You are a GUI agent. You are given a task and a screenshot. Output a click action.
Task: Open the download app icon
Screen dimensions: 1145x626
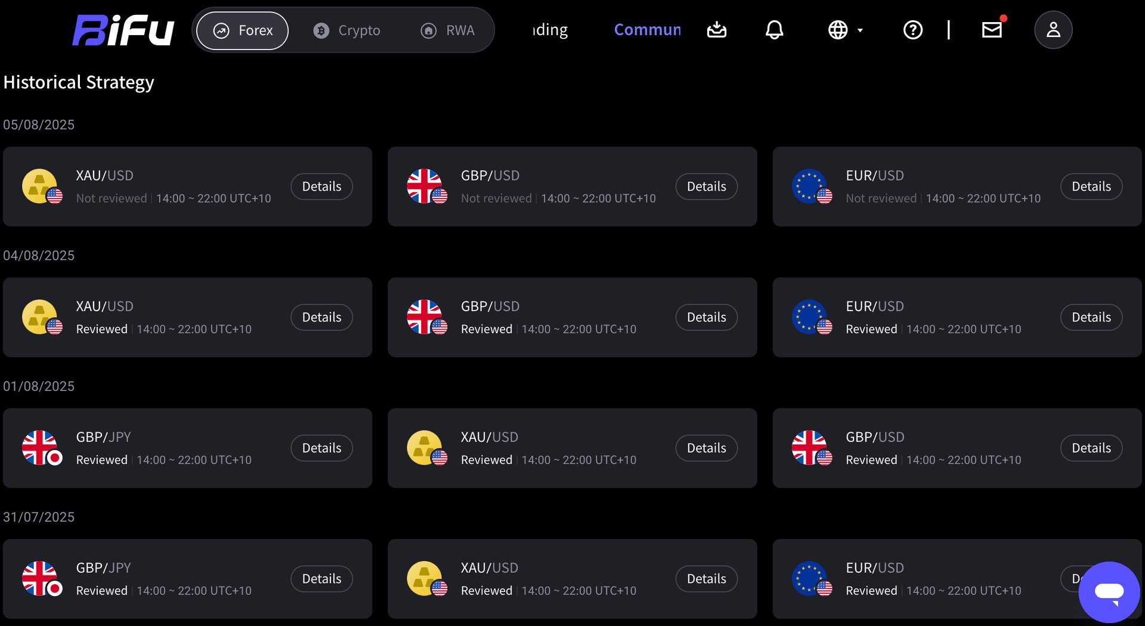(716, 30)
